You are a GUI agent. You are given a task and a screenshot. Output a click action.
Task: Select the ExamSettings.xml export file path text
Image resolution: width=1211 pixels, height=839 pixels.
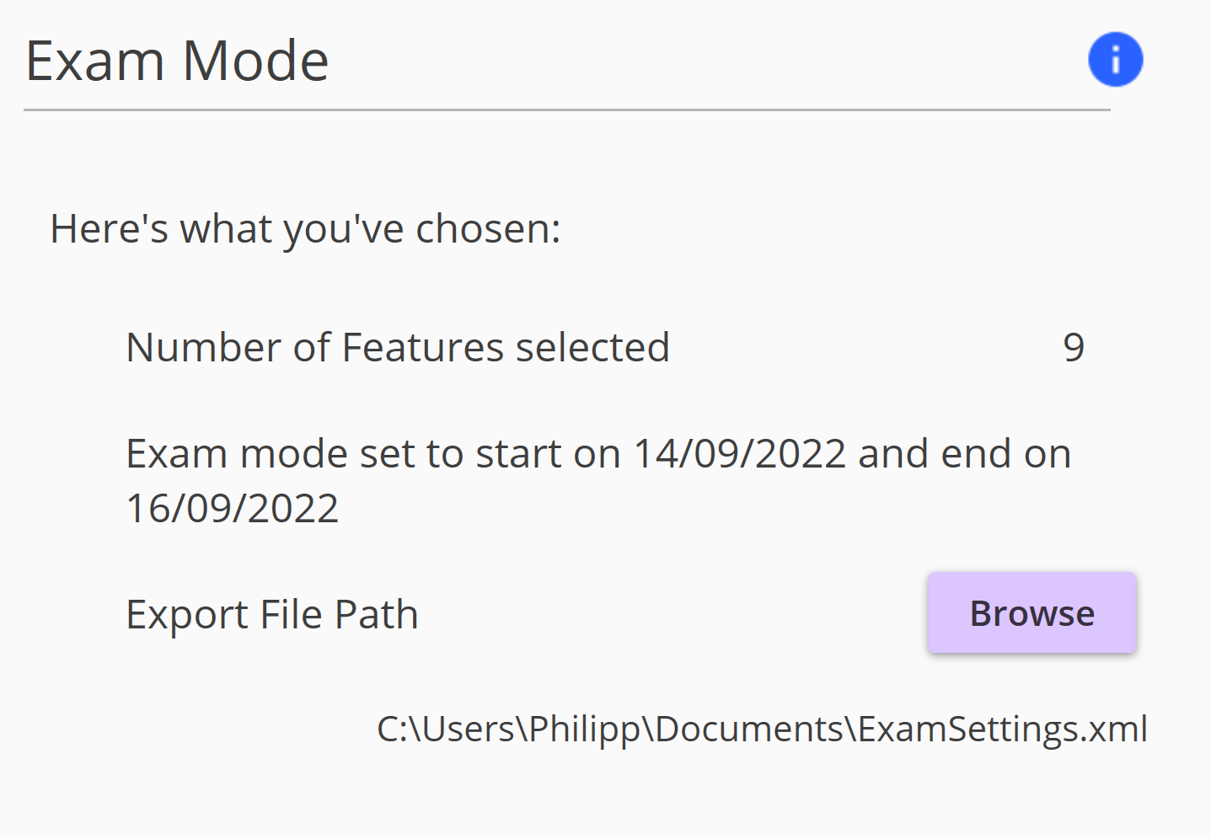point(762,729)
